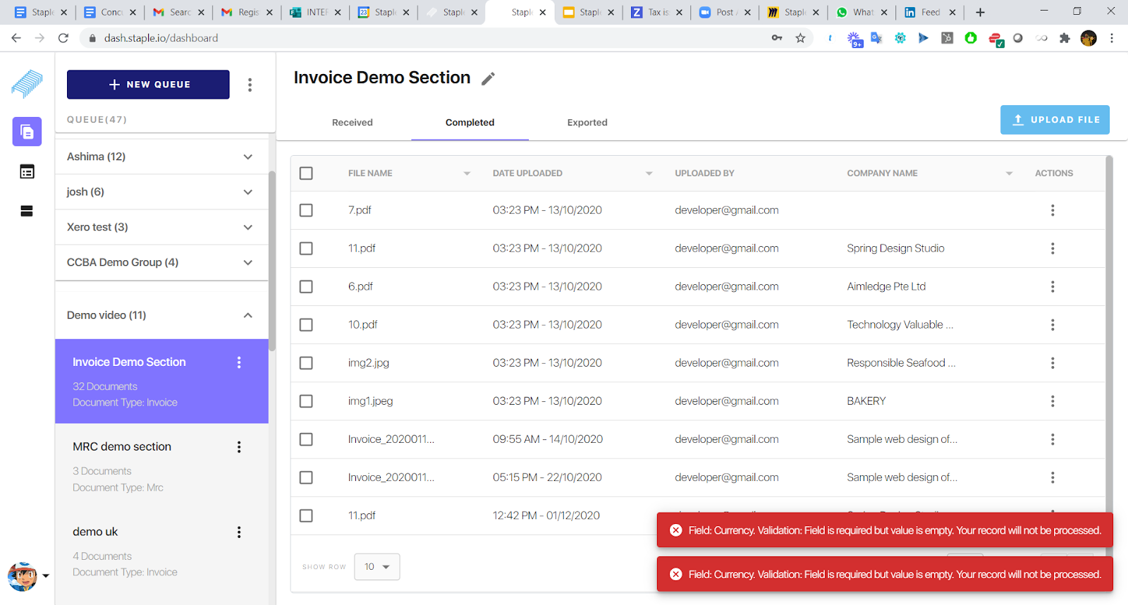Open actions menu for the 6.pdf row
The width and height of the screenshot is (1128, 605).
point(1053,286)
